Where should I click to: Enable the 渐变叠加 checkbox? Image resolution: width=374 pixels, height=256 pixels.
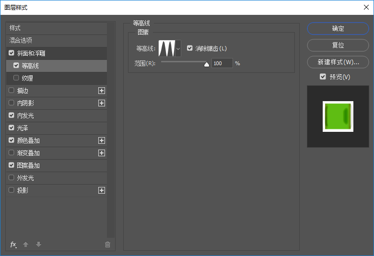pyautogui.click(x=12, y=153)
